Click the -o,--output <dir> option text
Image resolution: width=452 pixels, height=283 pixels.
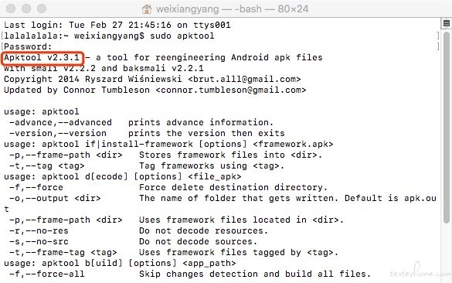55,198
